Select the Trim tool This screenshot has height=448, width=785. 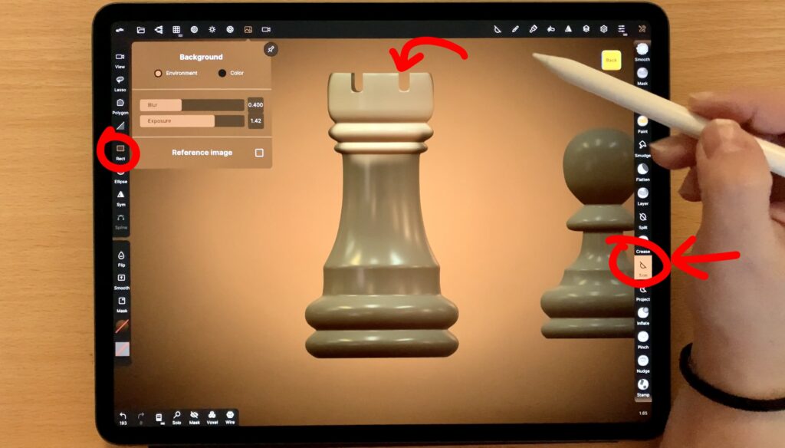[642, 266]
